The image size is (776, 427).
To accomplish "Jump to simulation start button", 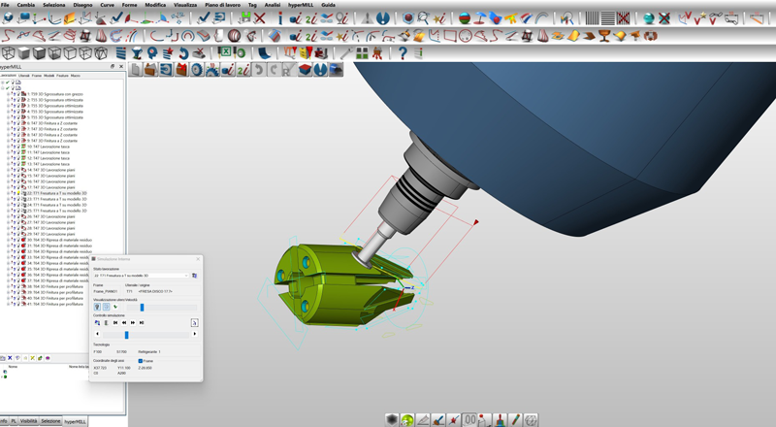I will point(115,322).
